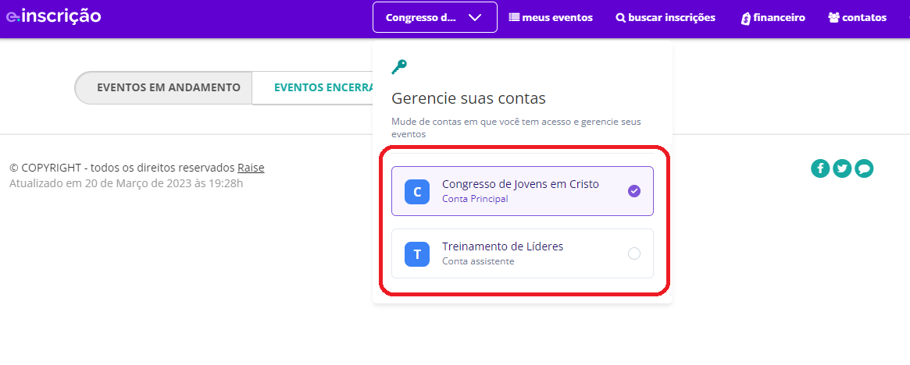Click the chat bubble icon
The width and height of the screenshot is (910, 365).
click(864, 168)
